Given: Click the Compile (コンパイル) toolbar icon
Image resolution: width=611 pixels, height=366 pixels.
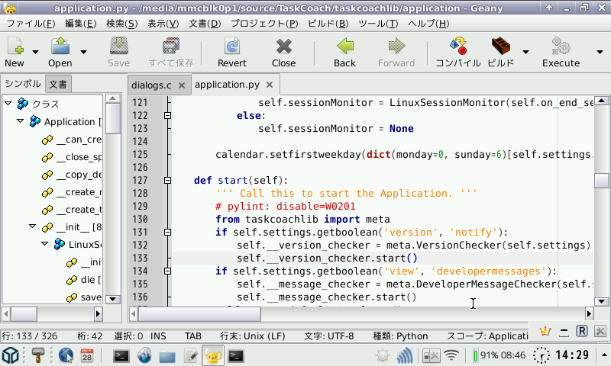Looking at the screenshot, I should 458,46.
